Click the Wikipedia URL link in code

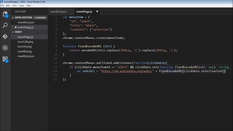[127, 71]
